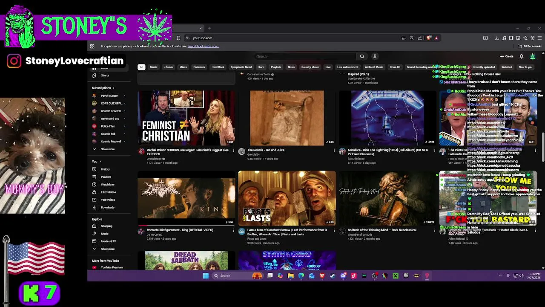
Task: Click the YouTube search magnifier button
Action: point(362,56)
